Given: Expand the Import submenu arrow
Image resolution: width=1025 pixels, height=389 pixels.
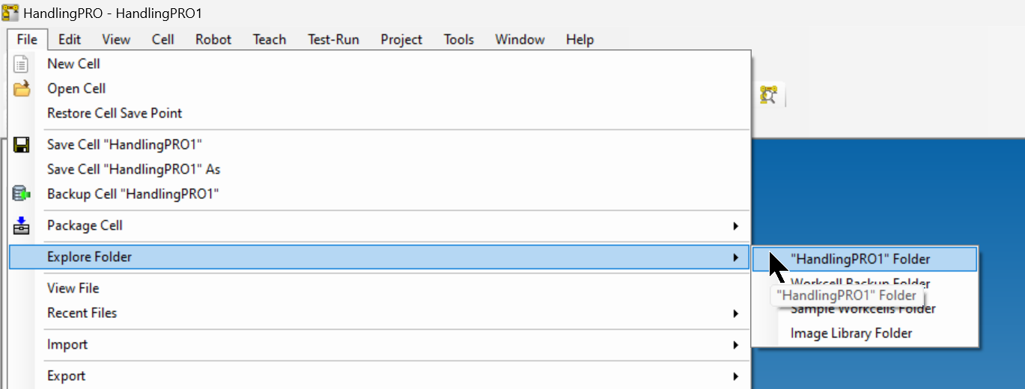Looking at the screenshot, I should 735,345.
